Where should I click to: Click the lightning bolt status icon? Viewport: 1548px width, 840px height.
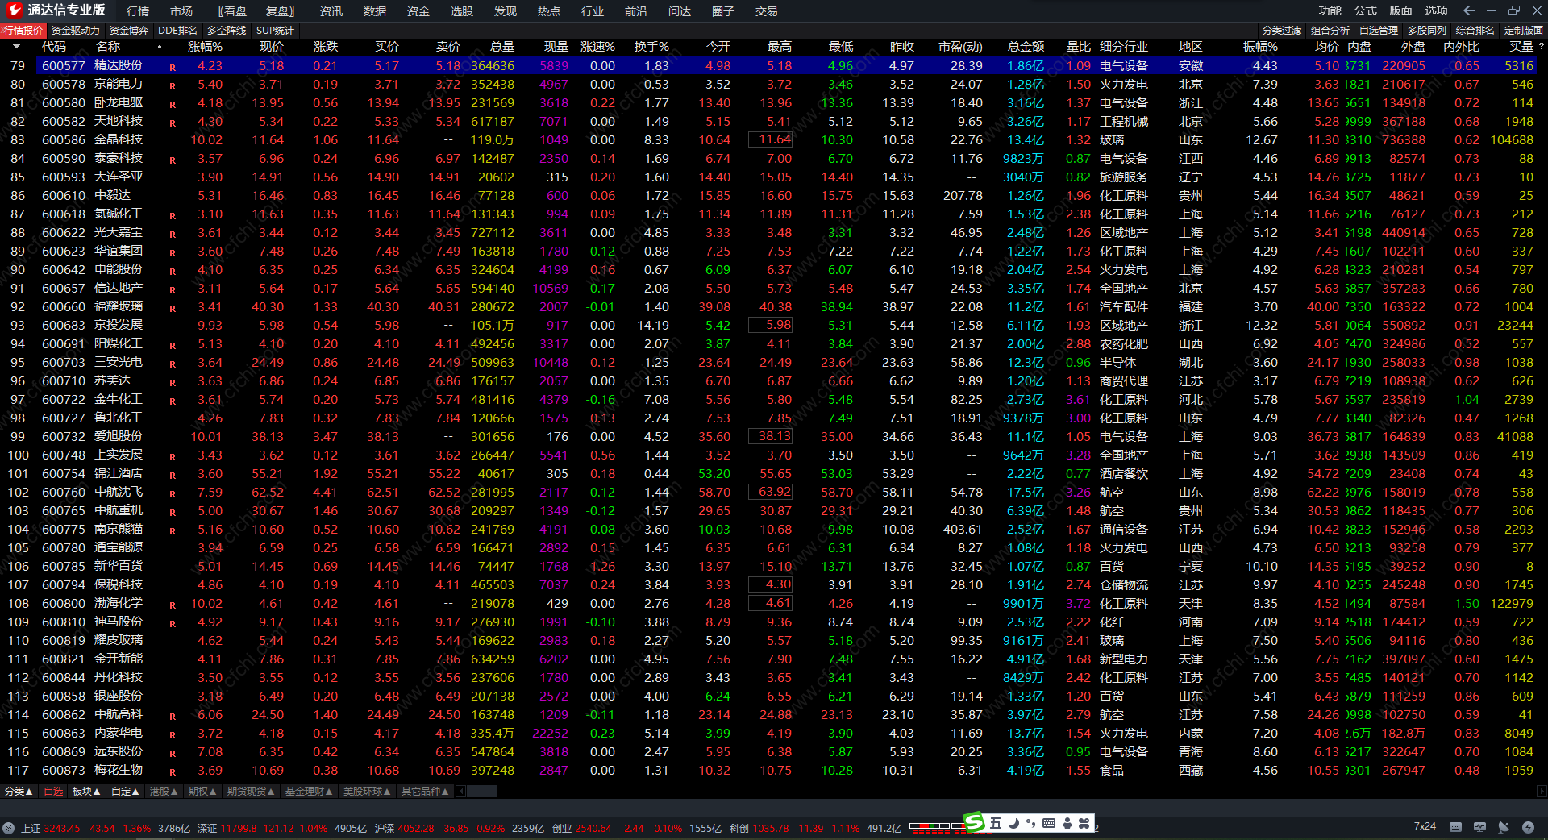[x=1528, y=827]
